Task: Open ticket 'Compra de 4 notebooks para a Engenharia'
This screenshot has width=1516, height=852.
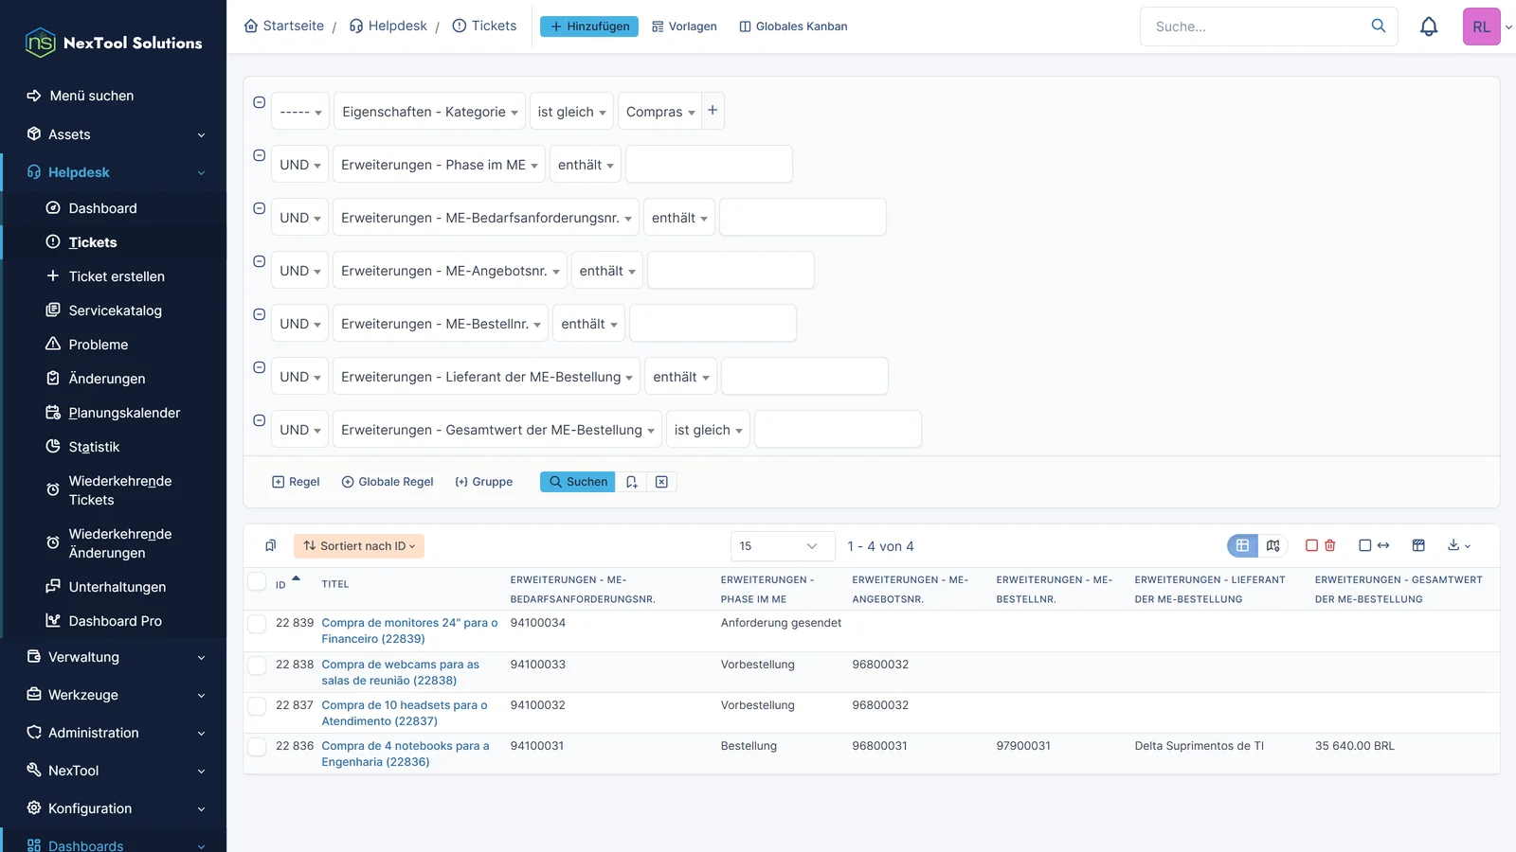Action: coord(406,754)
